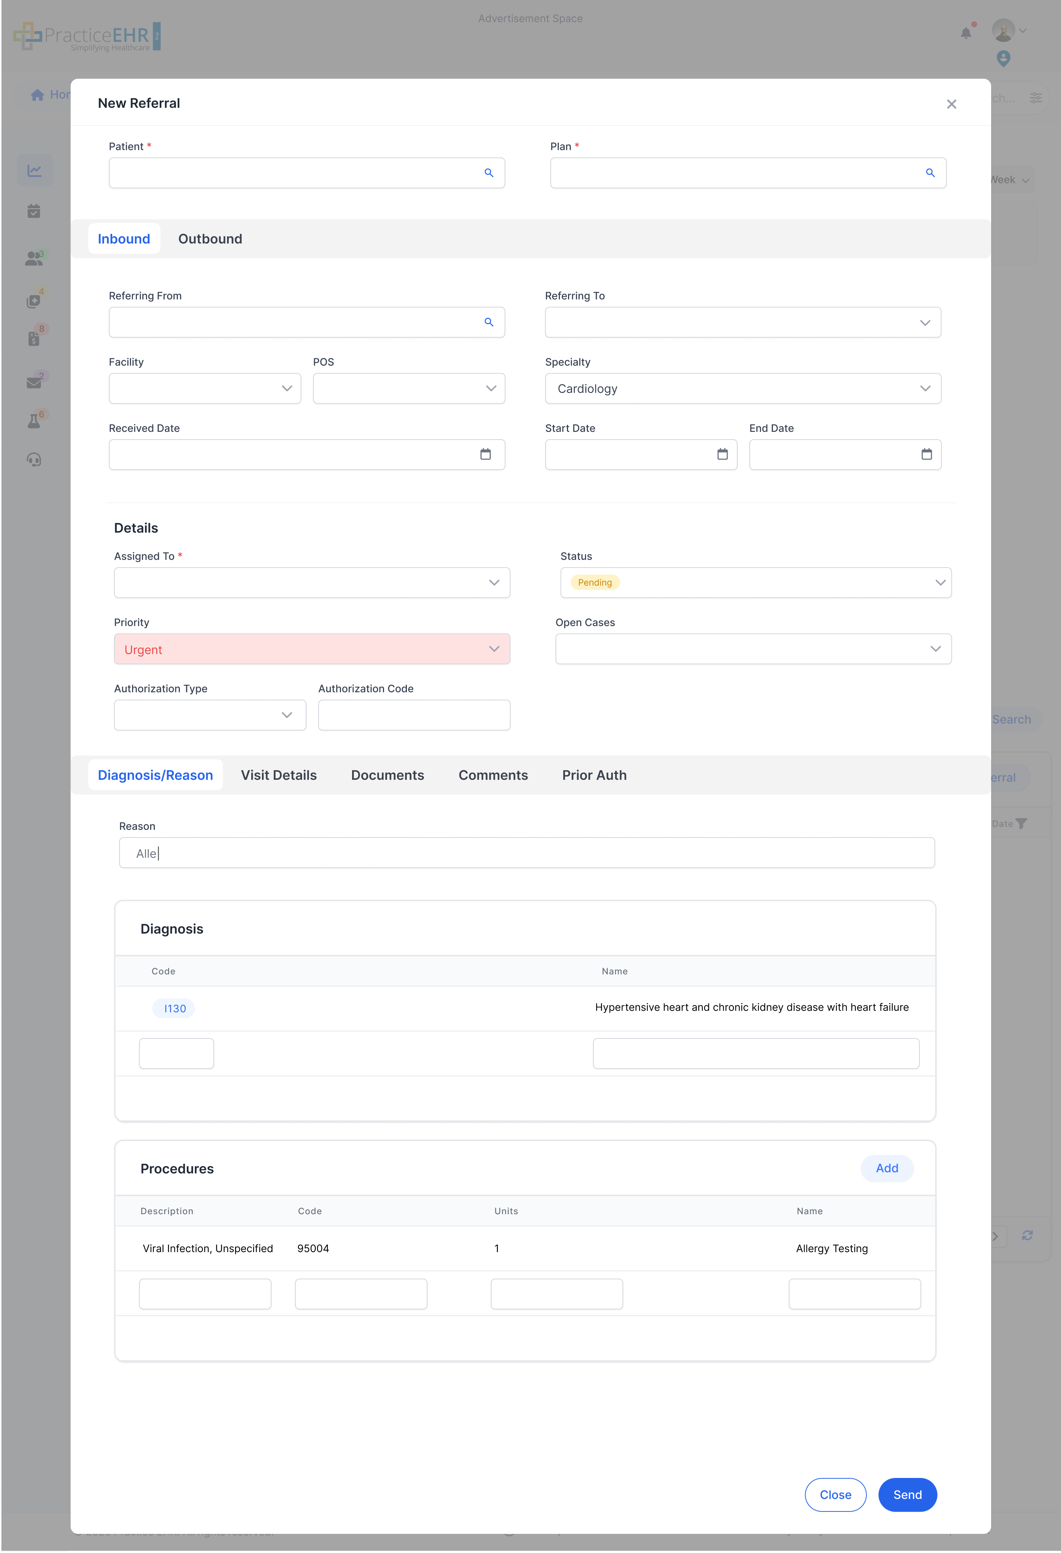Switch the referral to Outbound
Image resolution: width=1061 pixels, height=1553 pixels.
[210, 239]
